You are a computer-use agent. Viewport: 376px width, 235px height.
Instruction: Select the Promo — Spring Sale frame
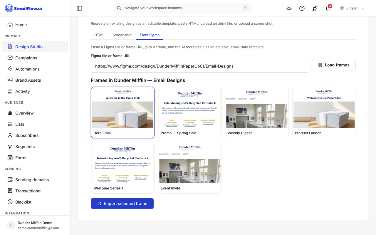coord(190,113)
